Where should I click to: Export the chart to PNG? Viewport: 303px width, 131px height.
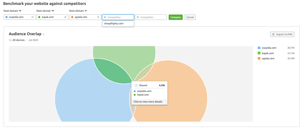tap(282, 34)
